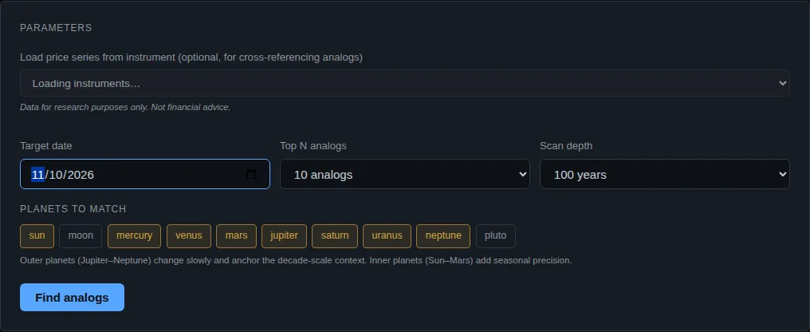
Task: Open the Loading instruments dropdown
Action: 404,83
